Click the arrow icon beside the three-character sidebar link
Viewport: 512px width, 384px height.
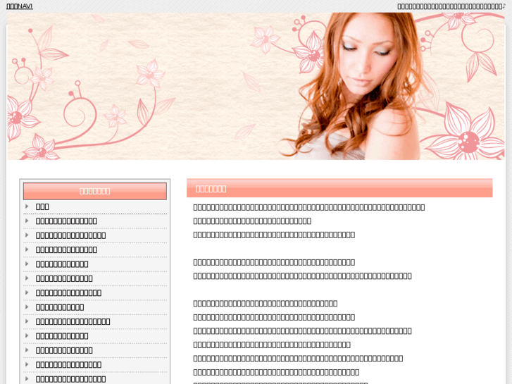[x=27, y=206]
